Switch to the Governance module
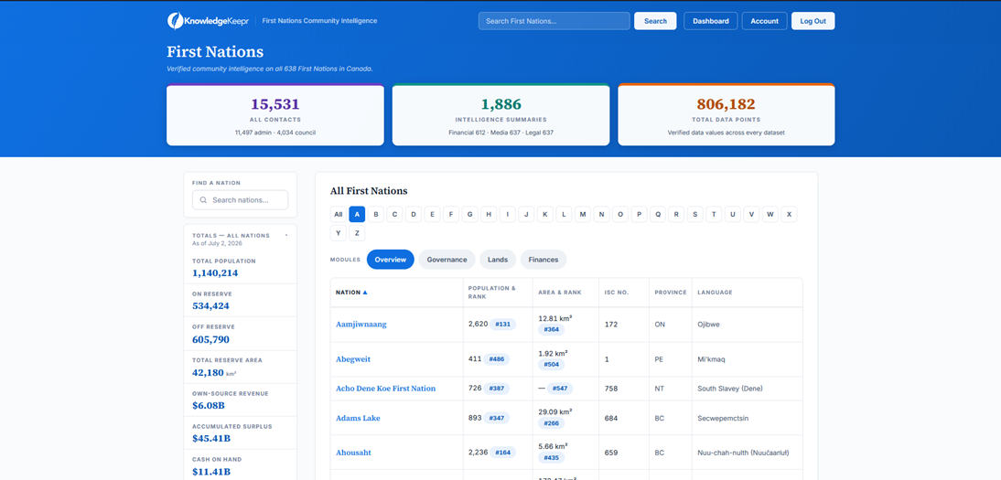The image size is (1001, 480). pyautogui.click(x=447, y=260)
